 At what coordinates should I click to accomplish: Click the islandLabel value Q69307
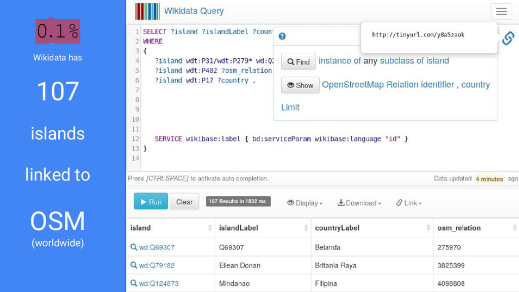(x=231, y=247)
